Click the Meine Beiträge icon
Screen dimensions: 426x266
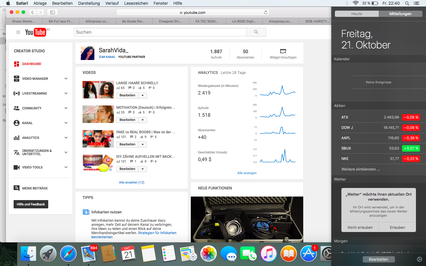pyautogui.click(x=17, y=188)
